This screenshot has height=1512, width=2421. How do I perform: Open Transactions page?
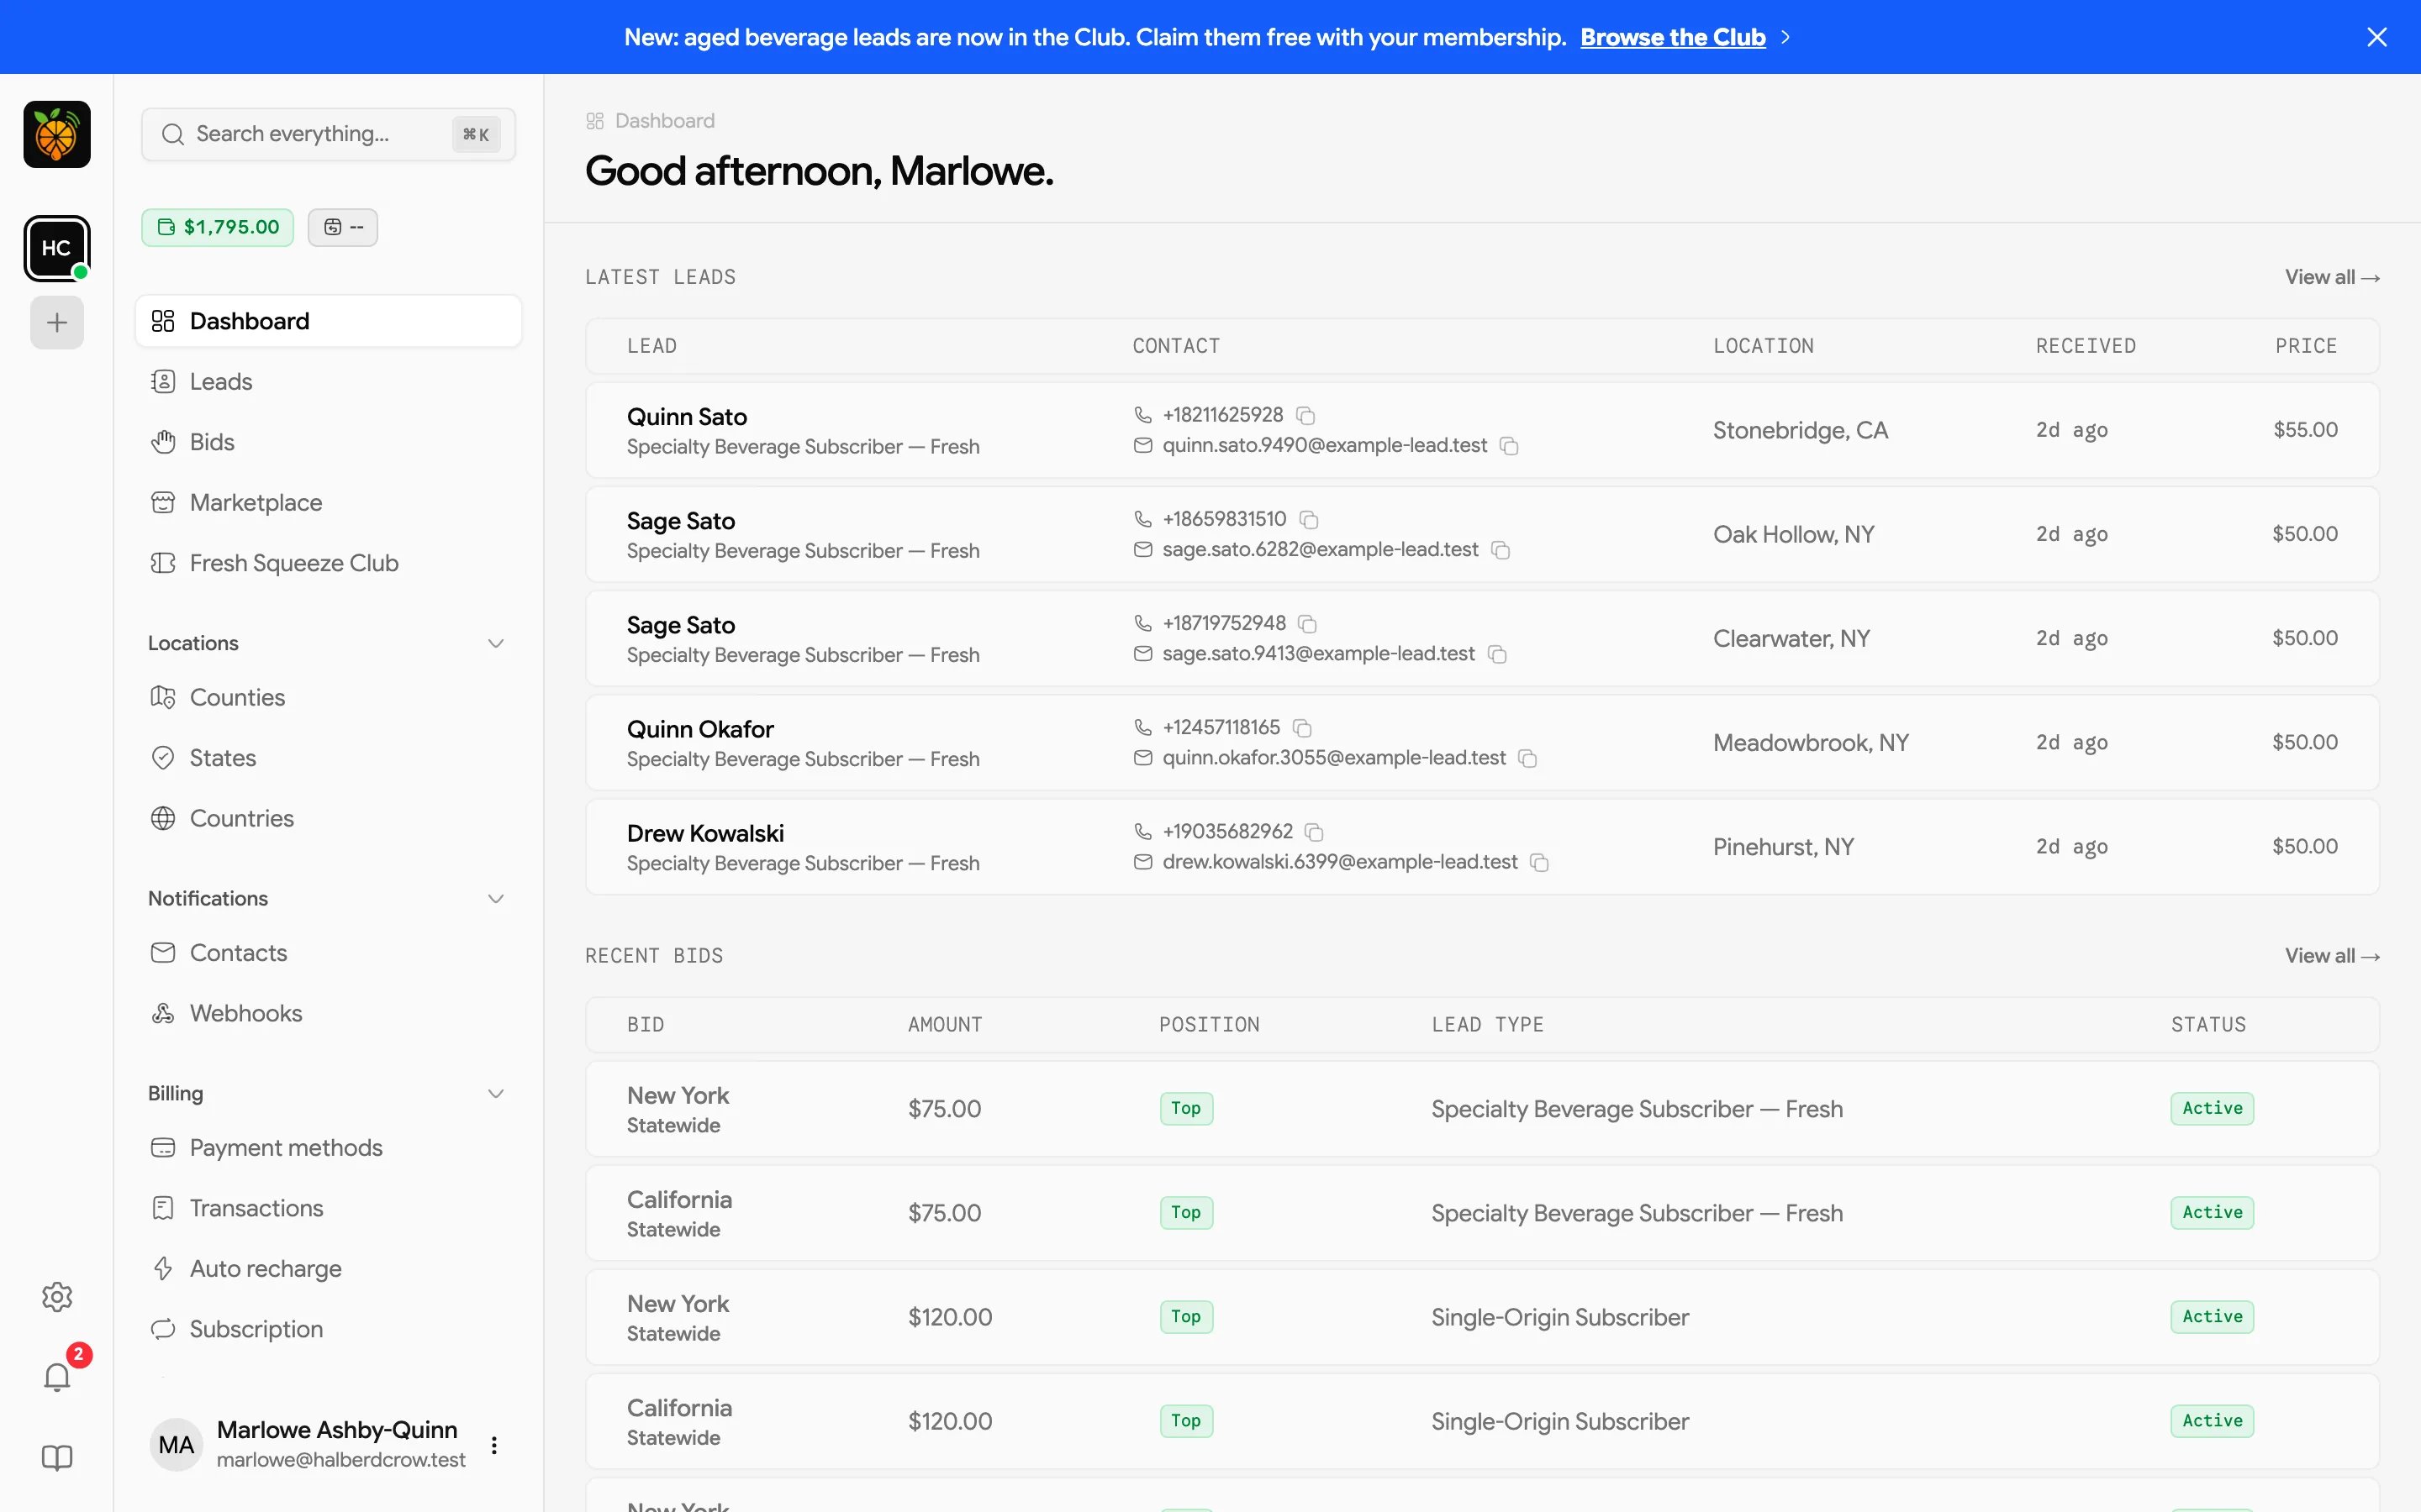[328, 1208]
